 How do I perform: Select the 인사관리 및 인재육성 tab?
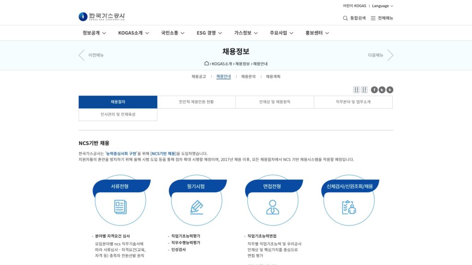[x=118, y=115]
